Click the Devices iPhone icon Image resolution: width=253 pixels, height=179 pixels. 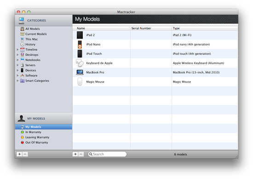pyautogui.click(x=22, y=70)
